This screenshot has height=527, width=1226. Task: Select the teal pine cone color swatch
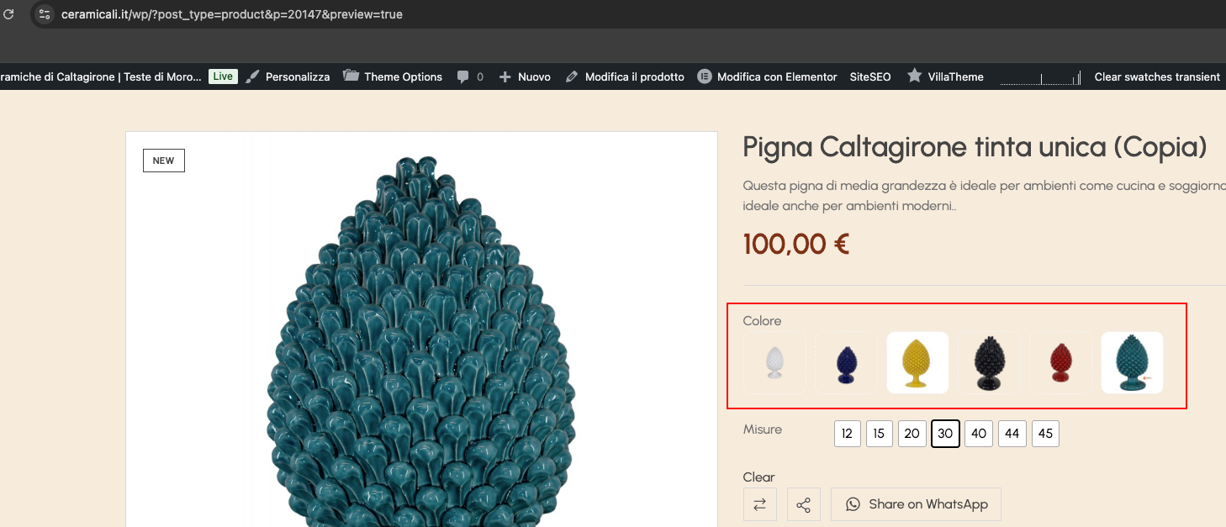click(1132, 362)
